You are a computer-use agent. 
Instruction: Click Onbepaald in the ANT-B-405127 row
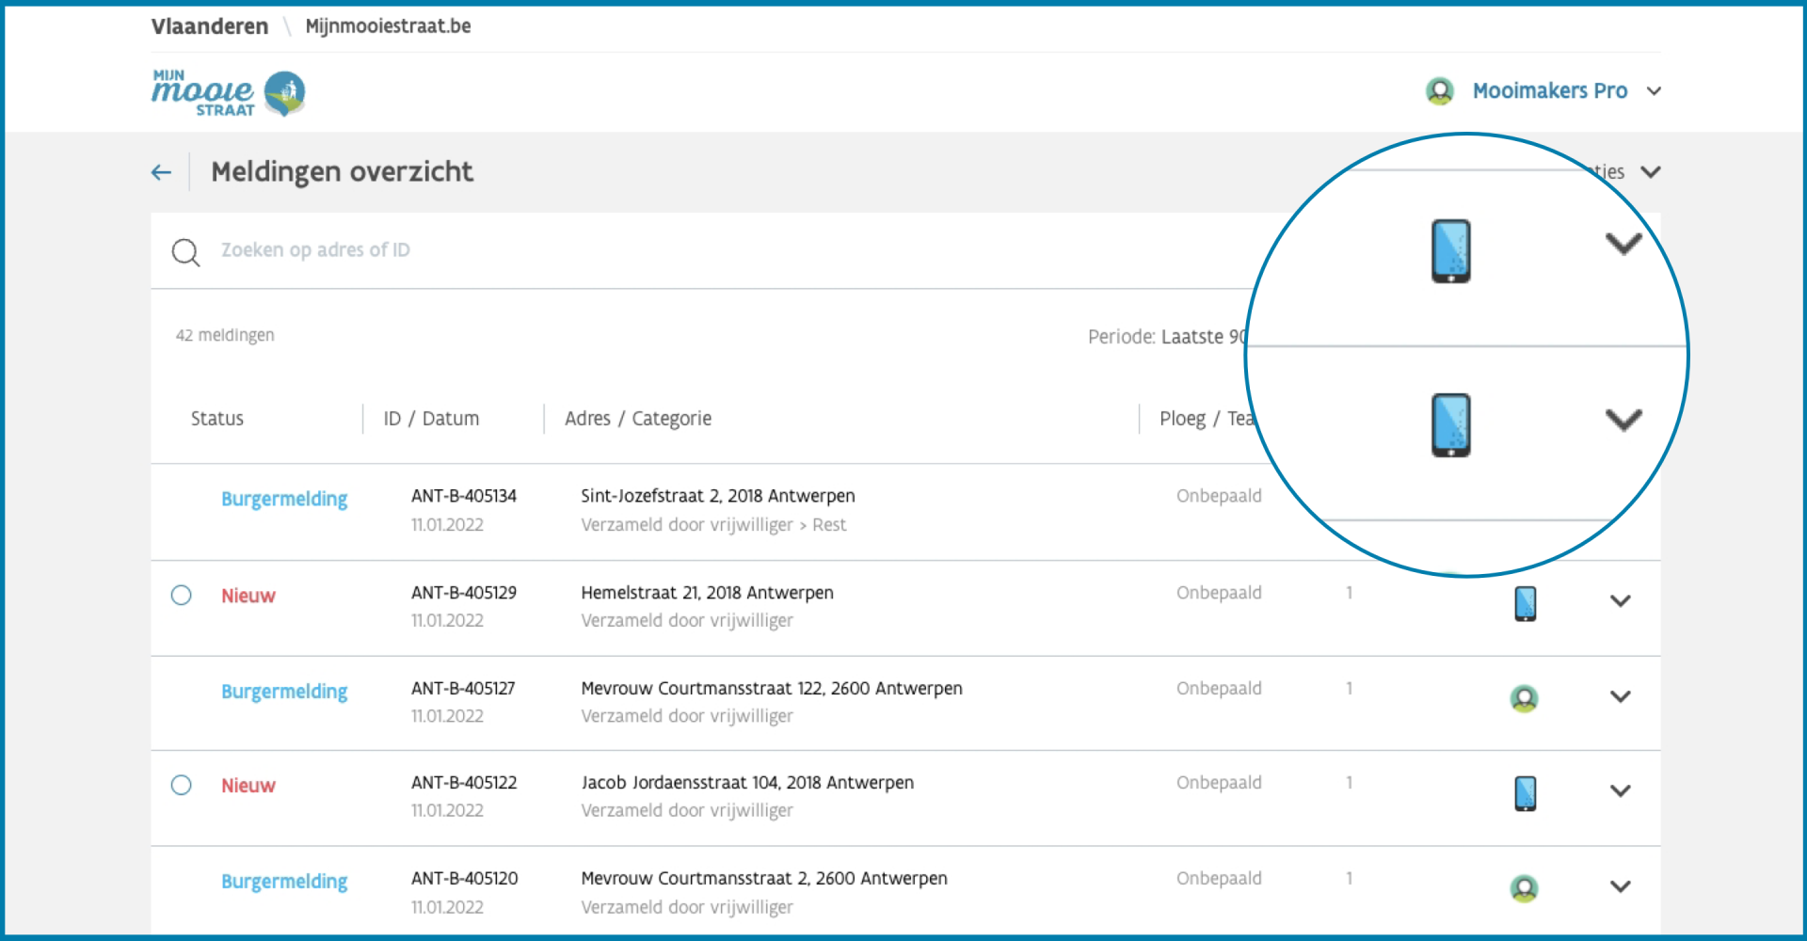click(x=1219, y=689)
